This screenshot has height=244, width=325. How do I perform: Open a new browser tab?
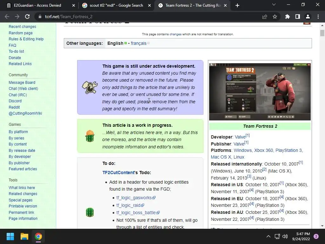pos(237,6)
